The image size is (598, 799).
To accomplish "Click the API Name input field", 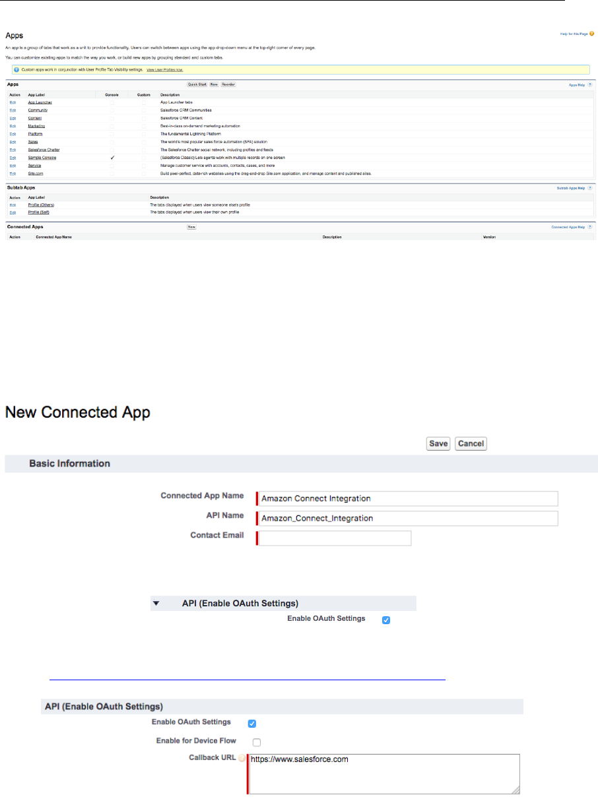I will tap(408, 518).
